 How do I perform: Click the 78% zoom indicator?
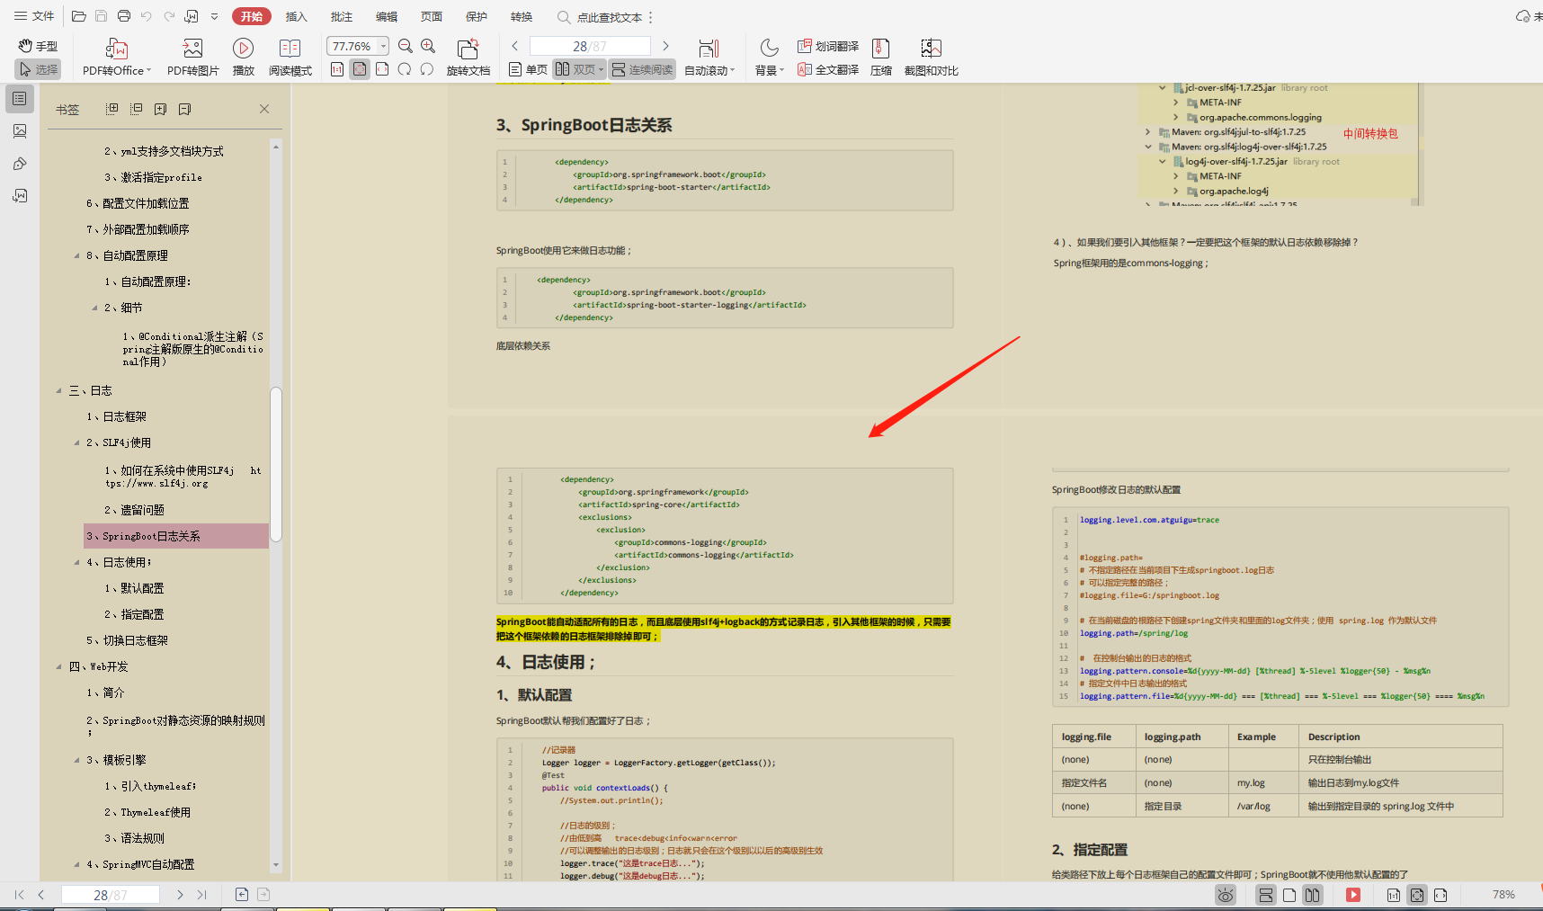[1503, 894]
